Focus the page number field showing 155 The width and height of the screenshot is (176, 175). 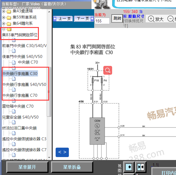(x=102, y=21)
